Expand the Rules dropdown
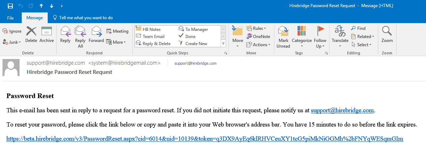 coord(258,28)
